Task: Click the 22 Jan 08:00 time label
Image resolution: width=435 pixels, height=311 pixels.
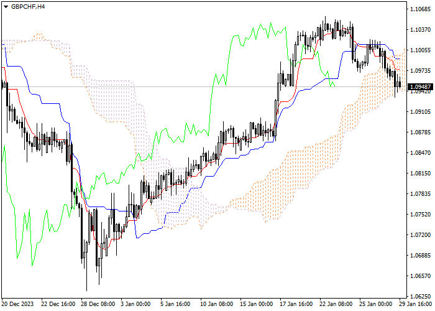Action: pos(337,304)
